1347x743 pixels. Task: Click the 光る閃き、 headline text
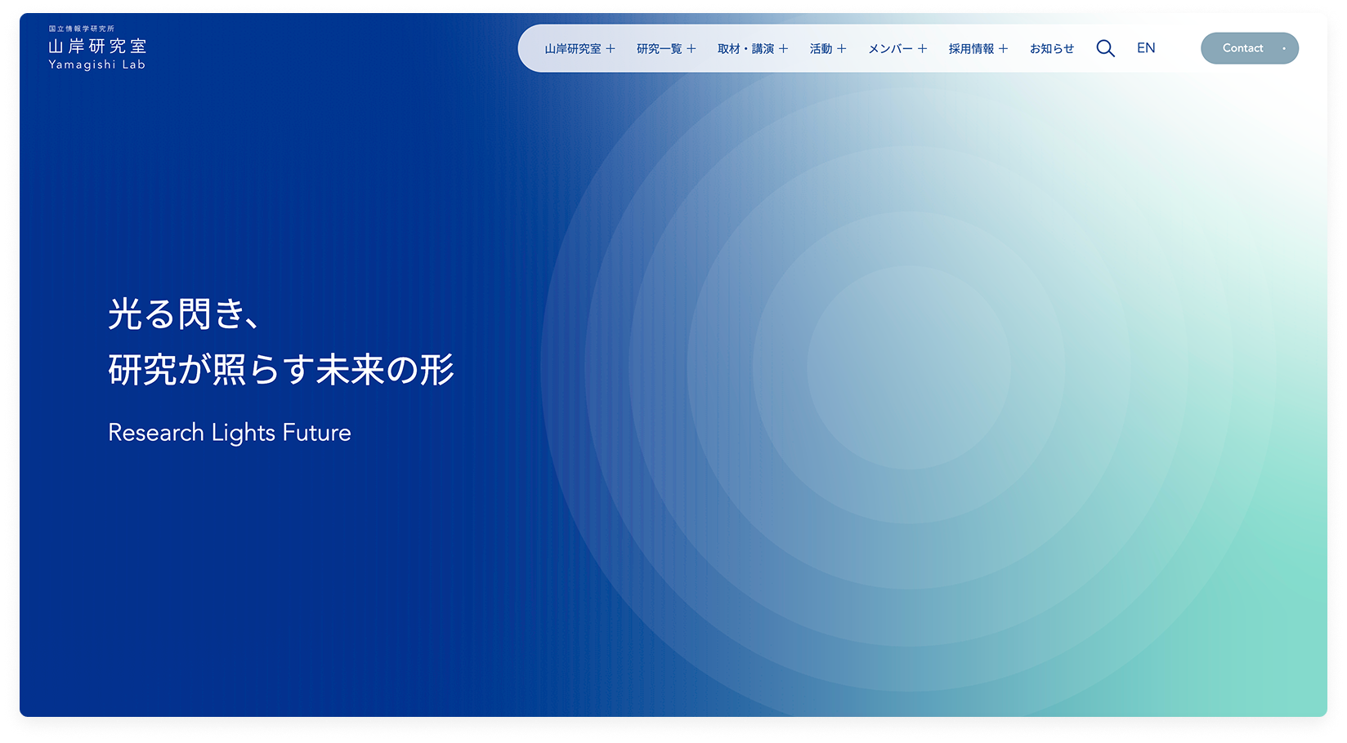184,314
